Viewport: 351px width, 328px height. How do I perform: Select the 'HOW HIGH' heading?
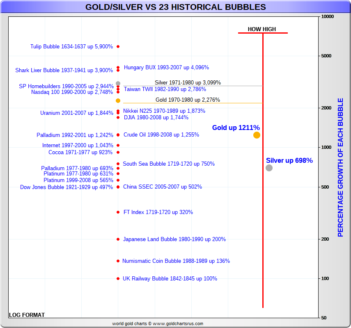(262, 29)
